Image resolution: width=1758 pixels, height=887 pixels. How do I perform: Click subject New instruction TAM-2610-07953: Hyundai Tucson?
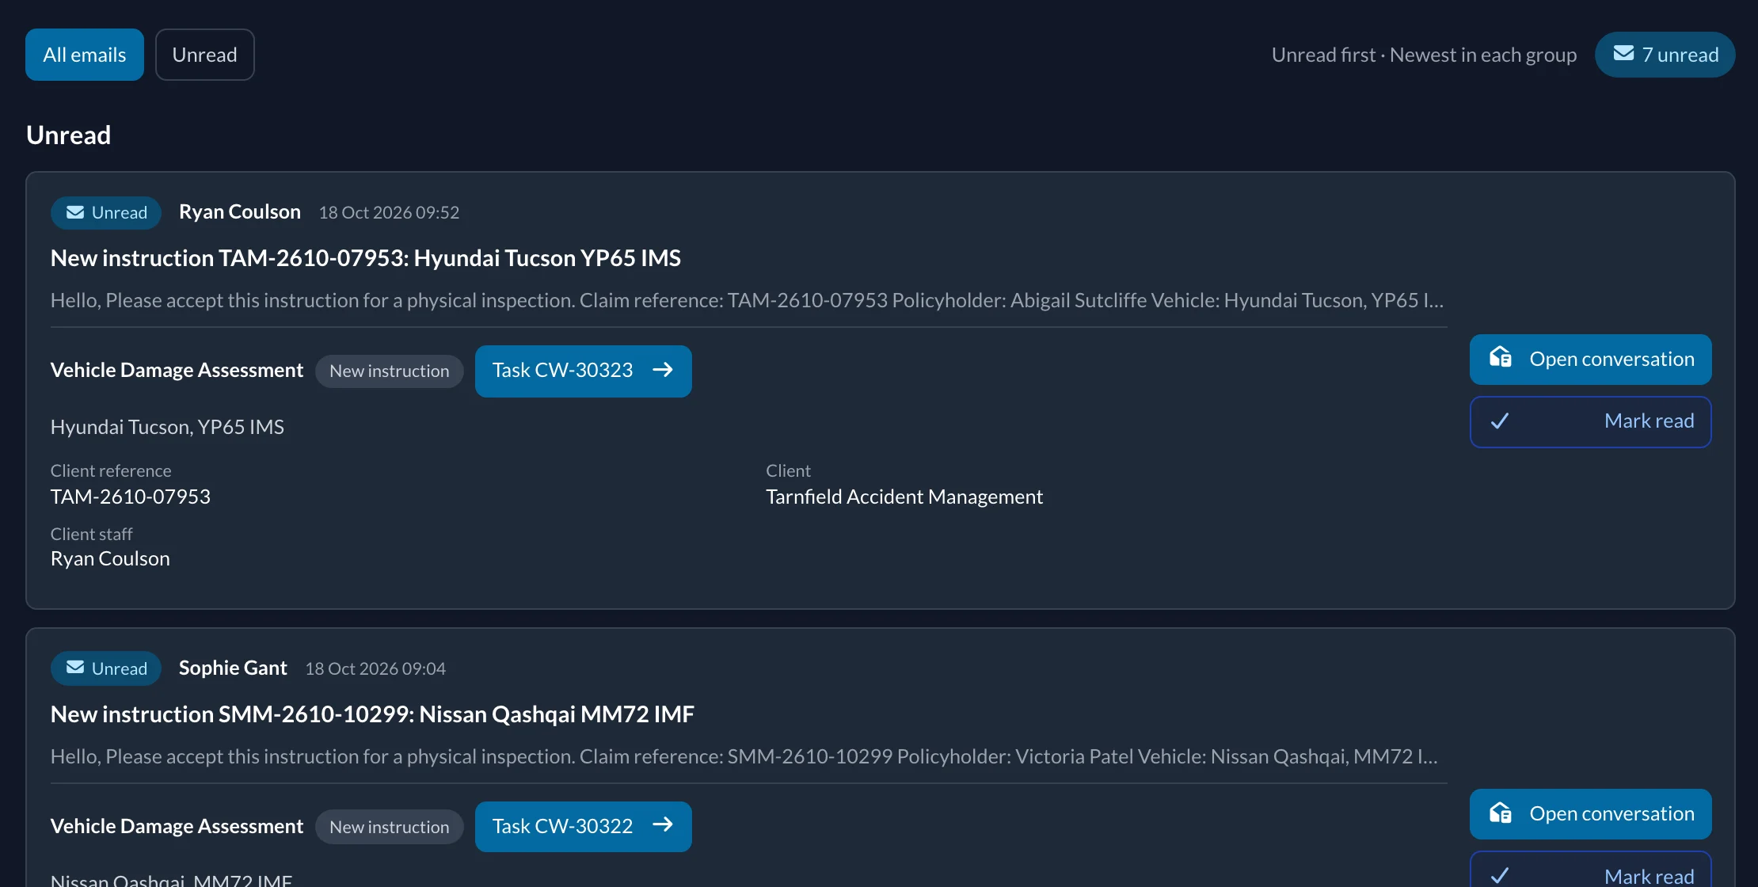(x=365, y=258)
